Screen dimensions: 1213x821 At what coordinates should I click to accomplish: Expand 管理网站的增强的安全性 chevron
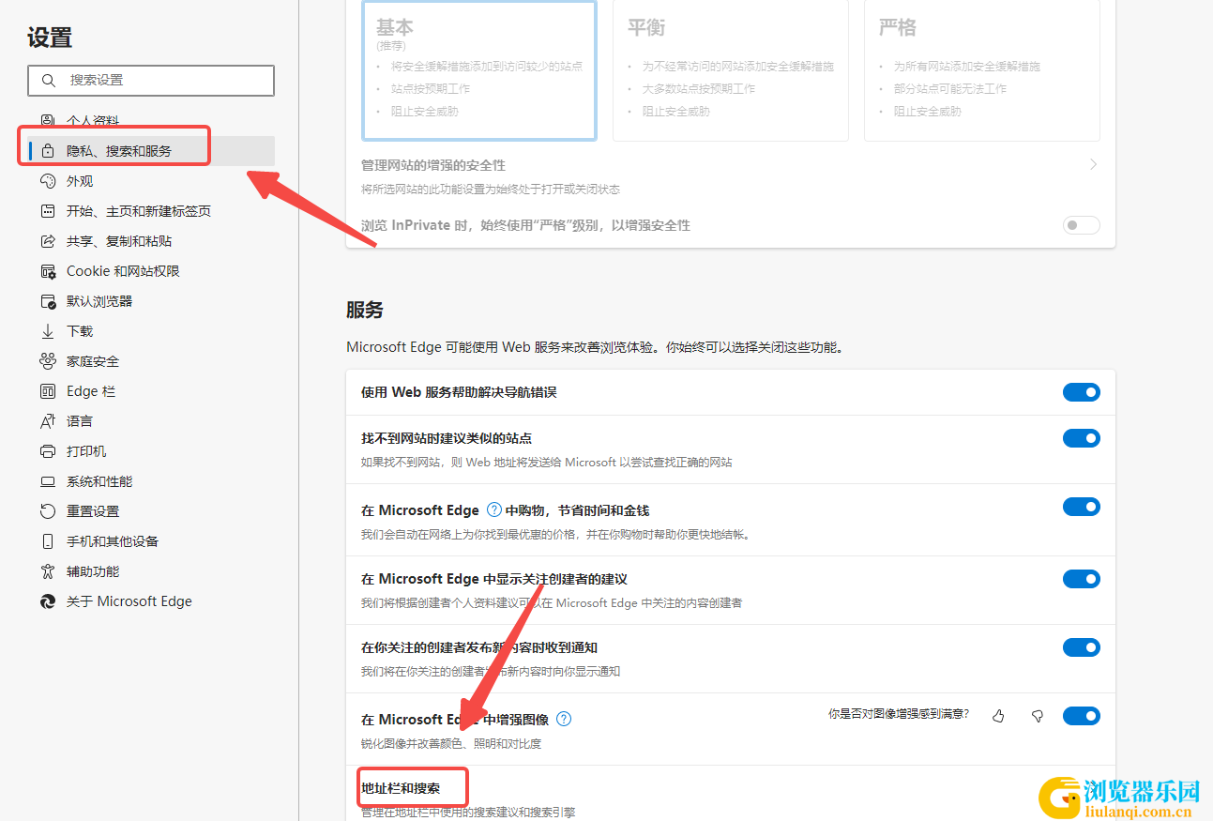point(1093,165)
